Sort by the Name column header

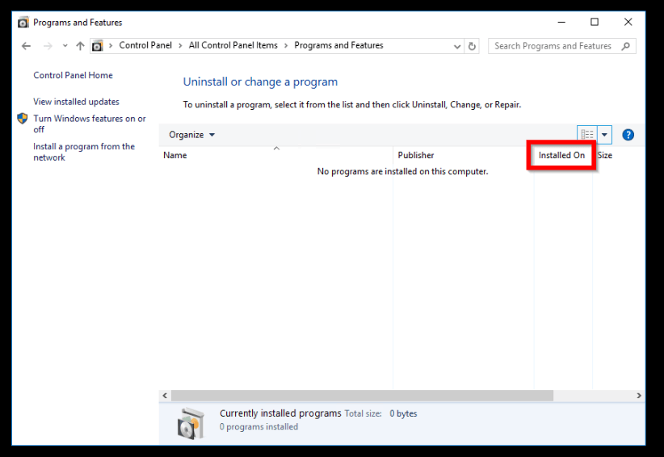point(276,155)
